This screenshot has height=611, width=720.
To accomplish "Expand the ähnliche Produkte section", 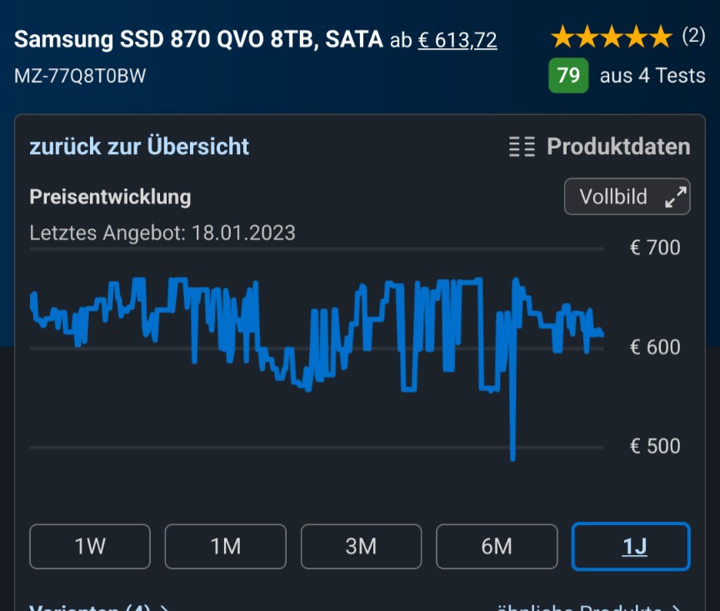I will coord(589,607).
